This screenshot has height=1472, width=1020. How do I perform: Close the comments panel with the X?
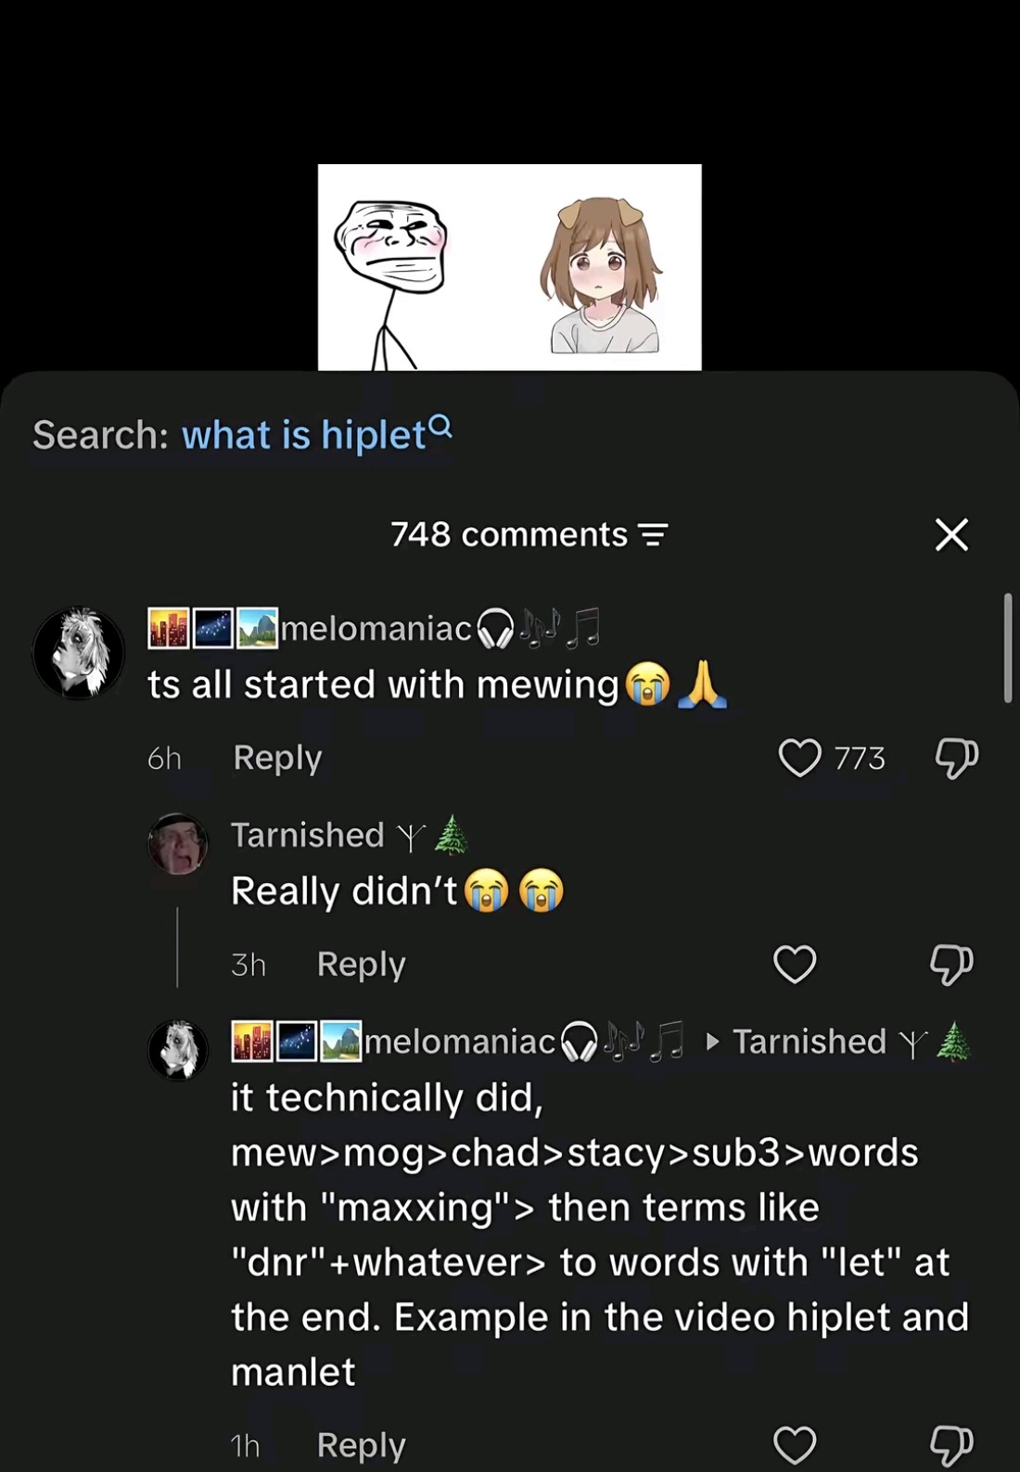[x=951, y=535]
